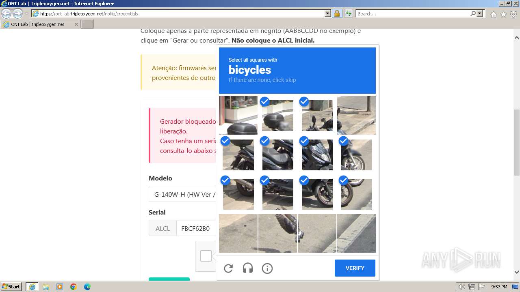Click the browser Back button

pos(6,13)
